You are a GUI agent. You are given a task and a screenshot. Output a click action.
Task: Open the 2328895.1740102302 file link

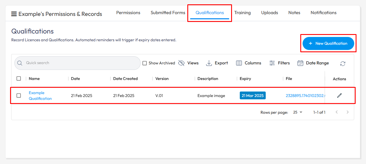click(x=305, y=96)
